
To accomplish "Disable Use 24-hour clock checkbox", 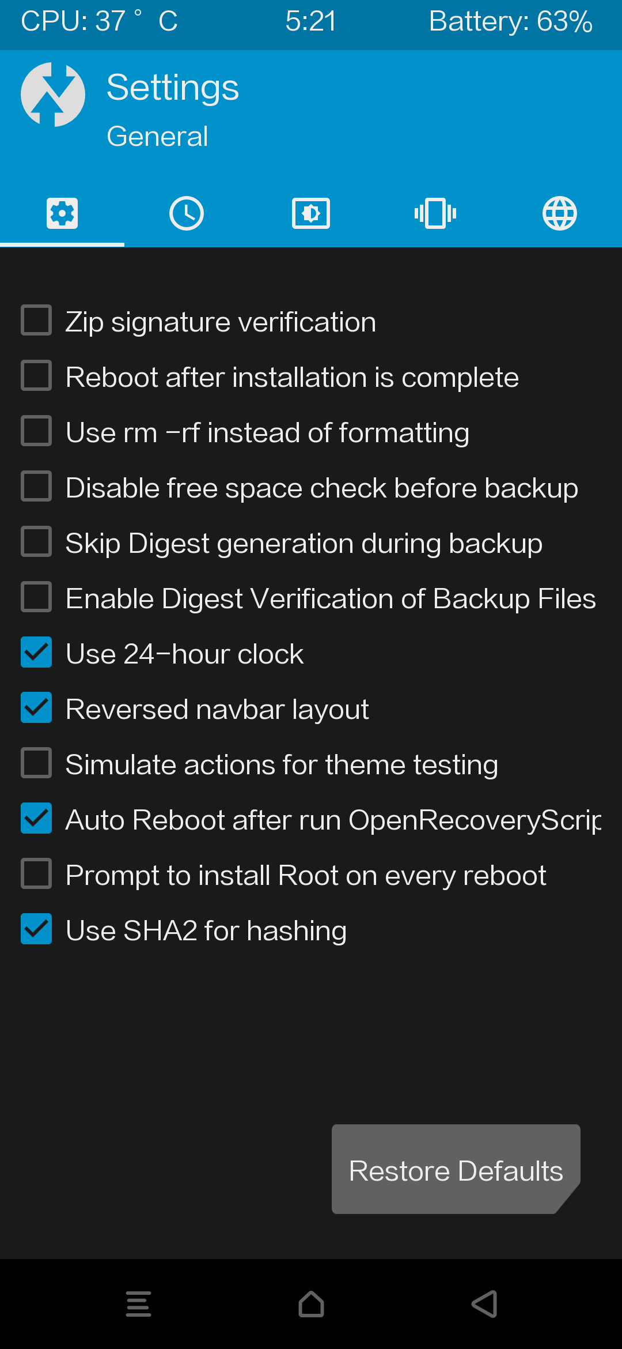I will 36,653.
